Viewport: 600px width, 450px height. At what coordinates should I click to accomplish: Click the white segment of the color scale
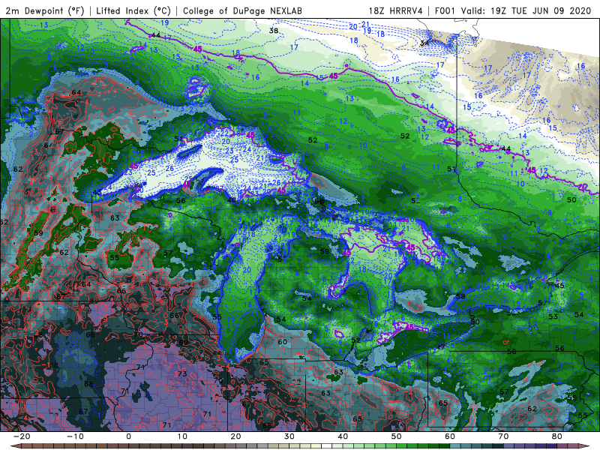(x=325, y=446)
